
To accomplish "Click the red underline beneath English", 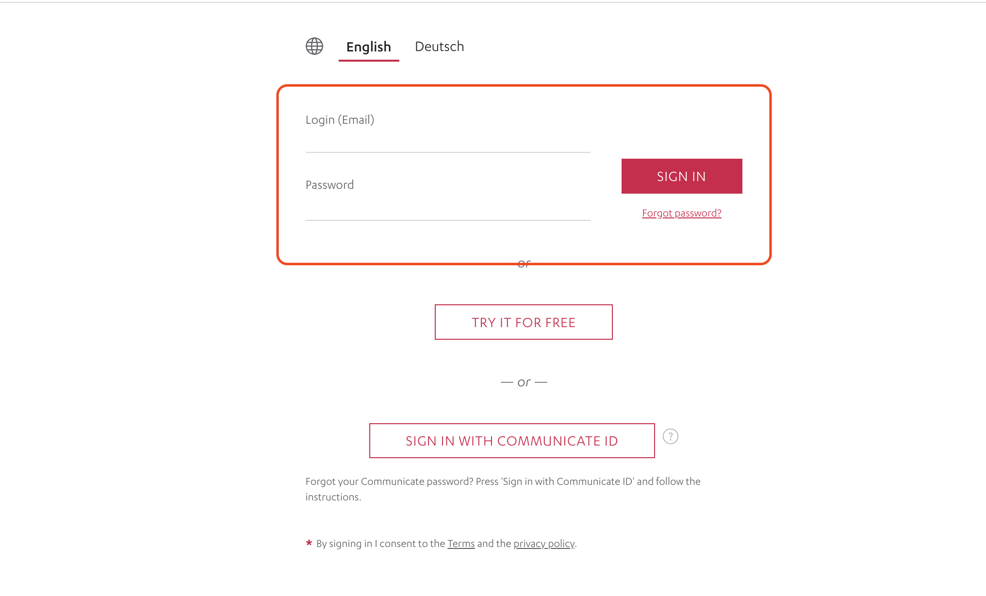I will point(369,61).
